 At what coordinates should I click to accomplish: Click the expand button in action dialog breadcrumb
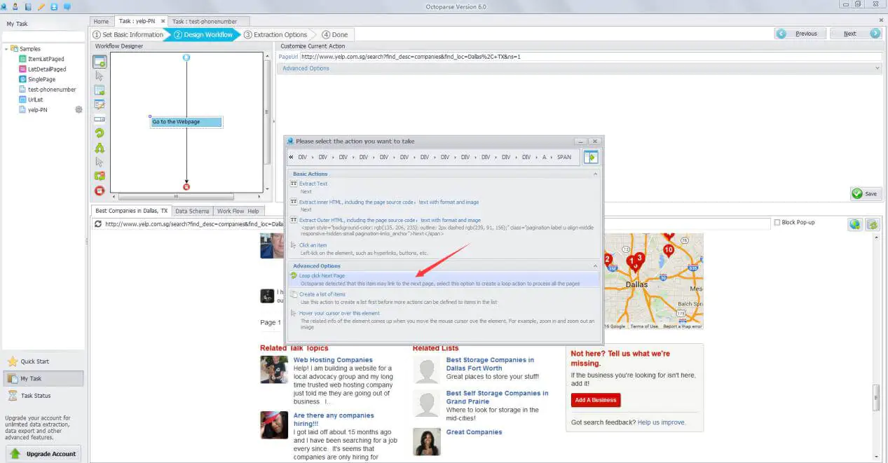click(590, 158)
